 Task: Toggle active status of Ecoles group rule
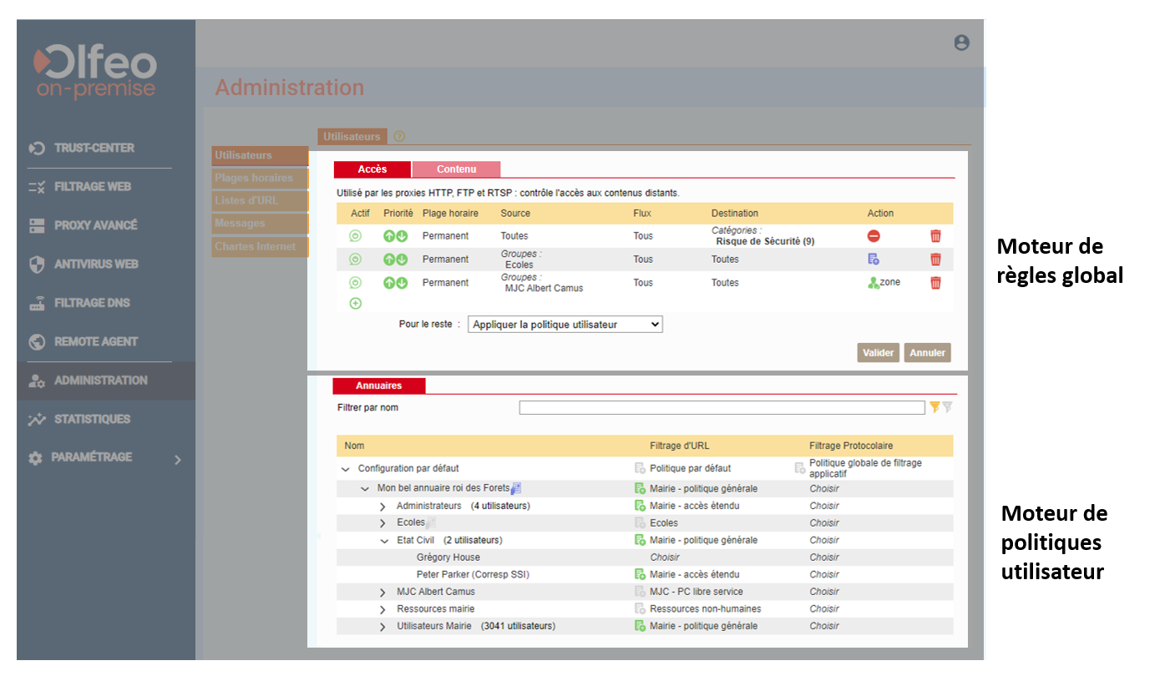(355, 260)
